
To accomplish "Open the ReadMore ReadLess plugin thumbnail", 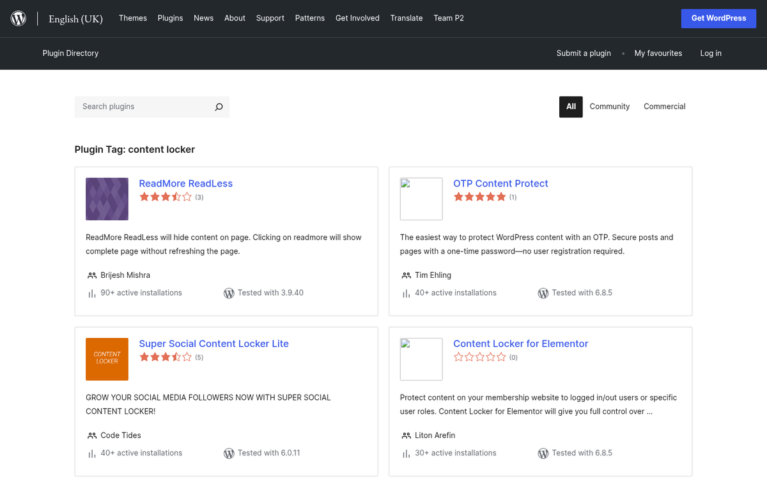I will tap(107, 199).
